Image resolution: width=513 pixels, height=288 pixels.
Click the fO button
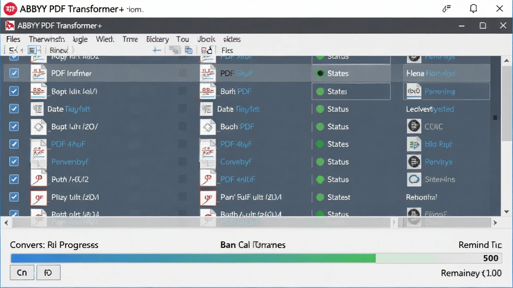pos(49,272)
